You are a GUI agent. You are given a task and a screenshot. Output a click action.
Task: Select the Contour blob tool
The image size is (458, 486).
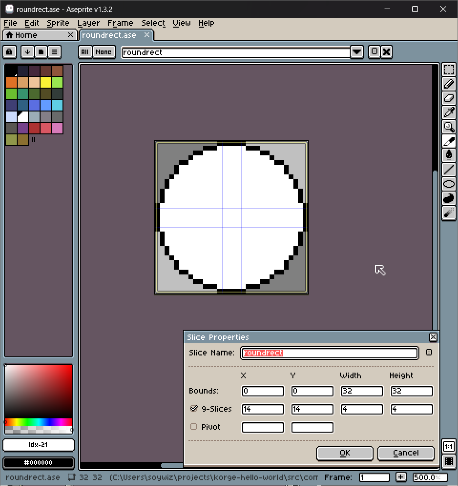(x=448, y=198)
